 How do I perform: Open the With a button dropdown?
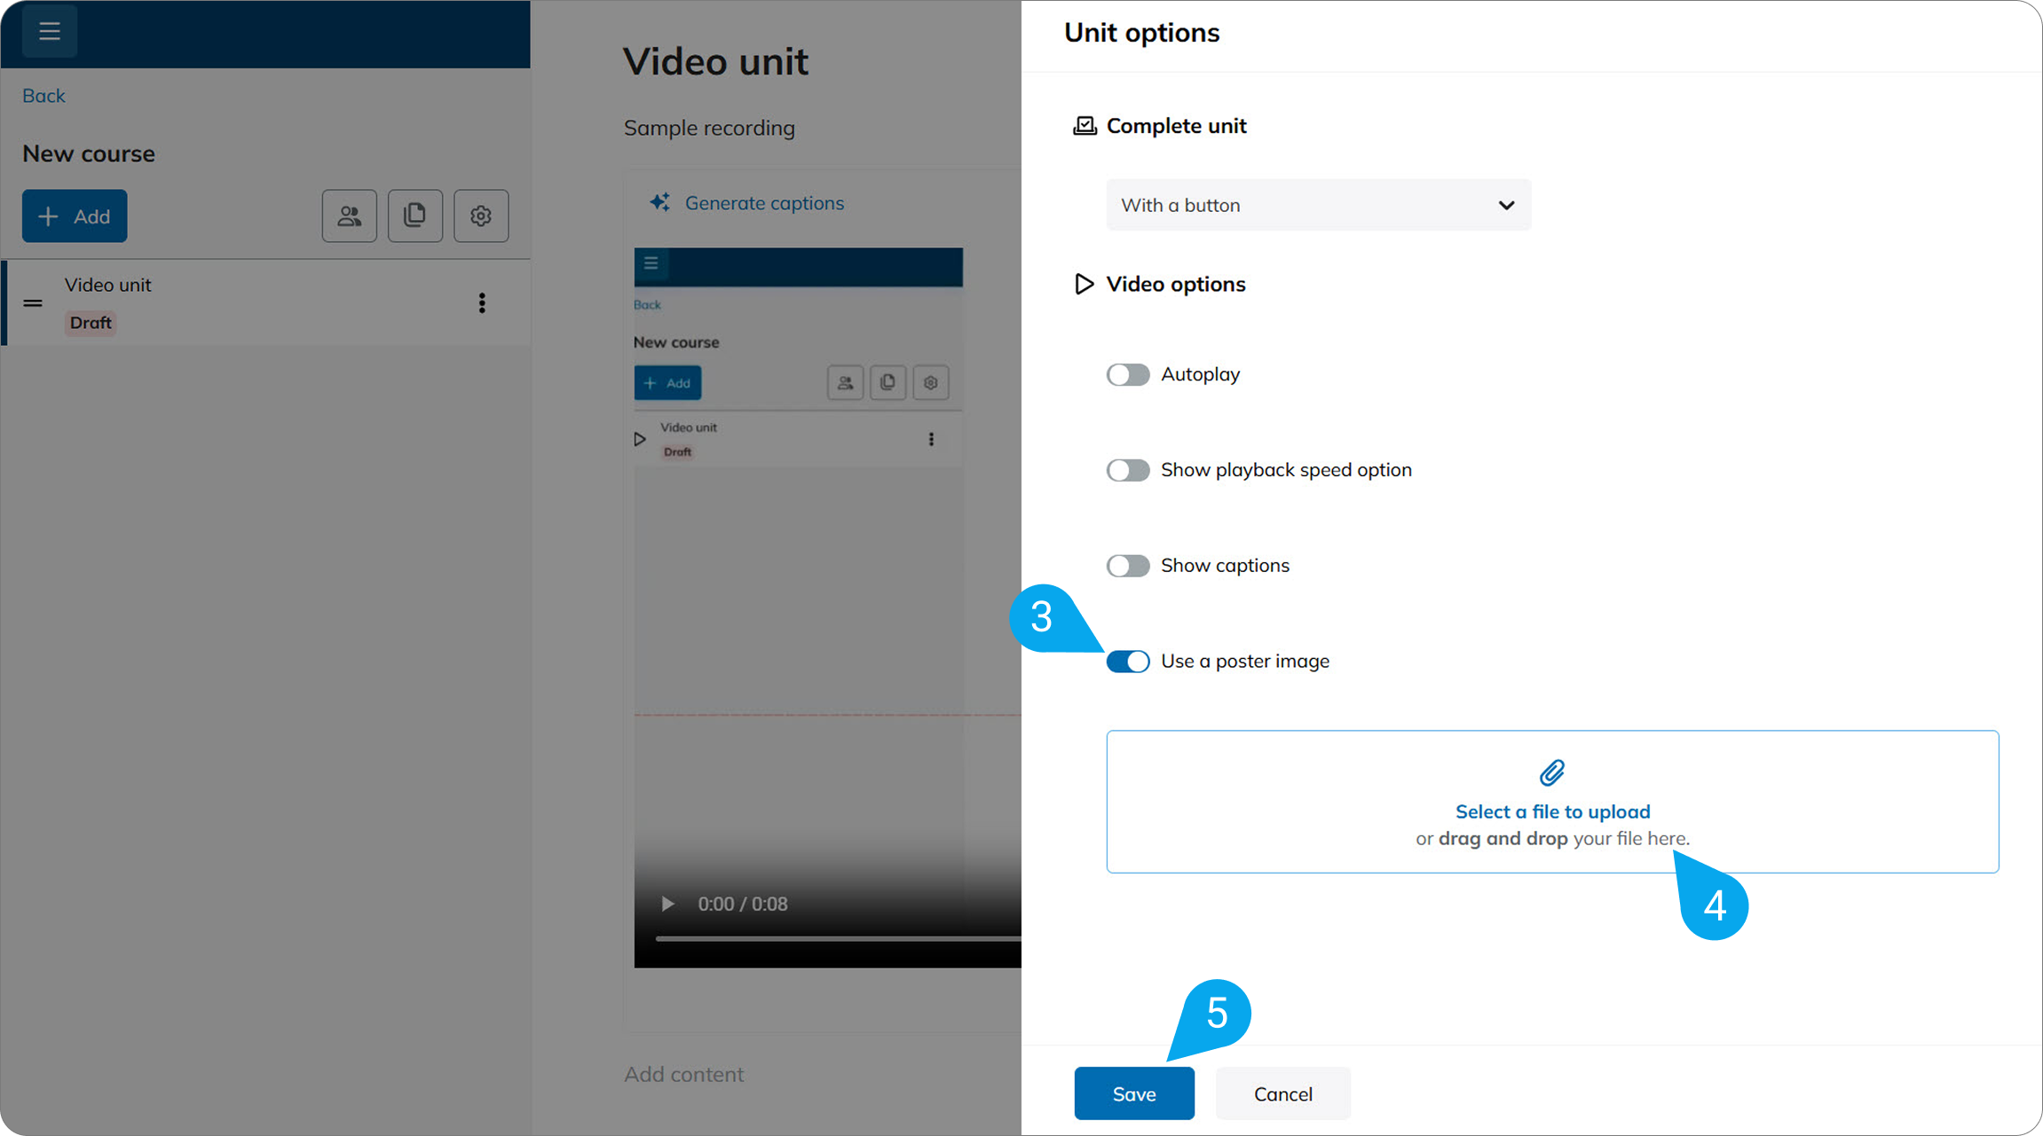(x=1318, y=205)
